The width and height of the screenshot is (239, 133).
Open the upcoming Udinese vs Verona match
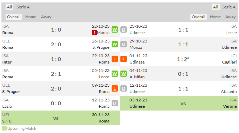point(179,103)
